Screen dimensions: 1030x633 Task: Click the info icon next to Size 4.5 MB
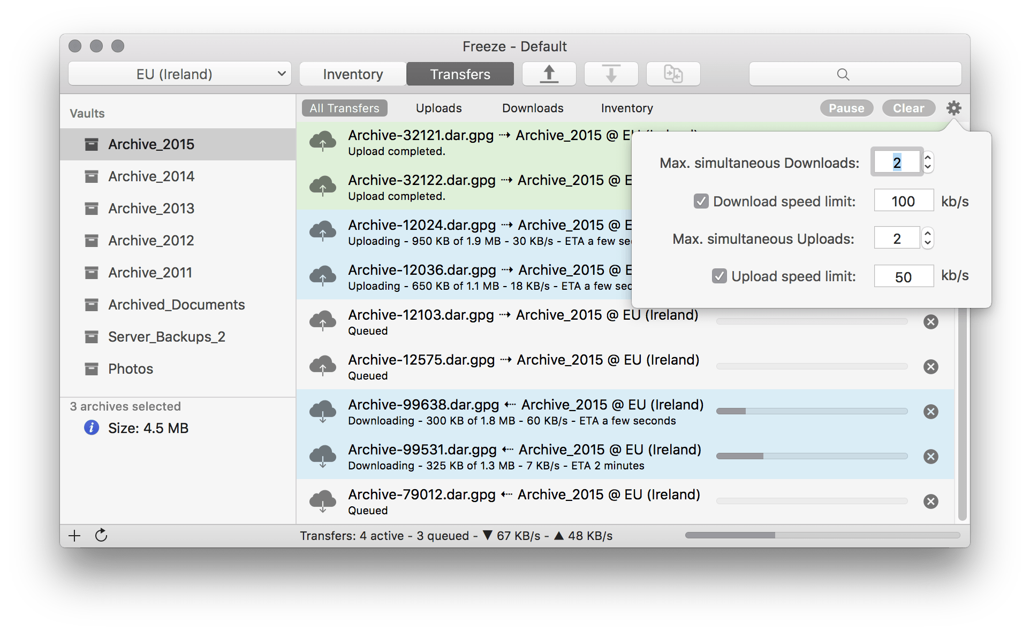pos(92,428)
